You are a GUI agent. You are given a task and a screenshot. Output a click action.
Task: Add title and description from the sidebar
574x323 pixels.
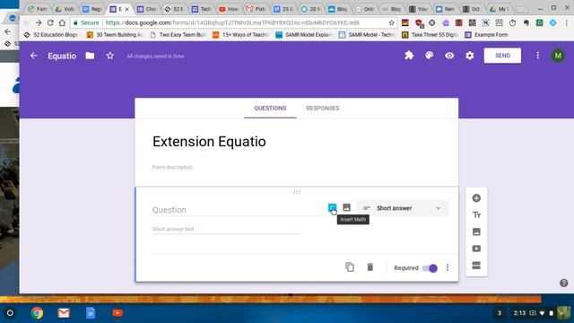pos(476,215)
